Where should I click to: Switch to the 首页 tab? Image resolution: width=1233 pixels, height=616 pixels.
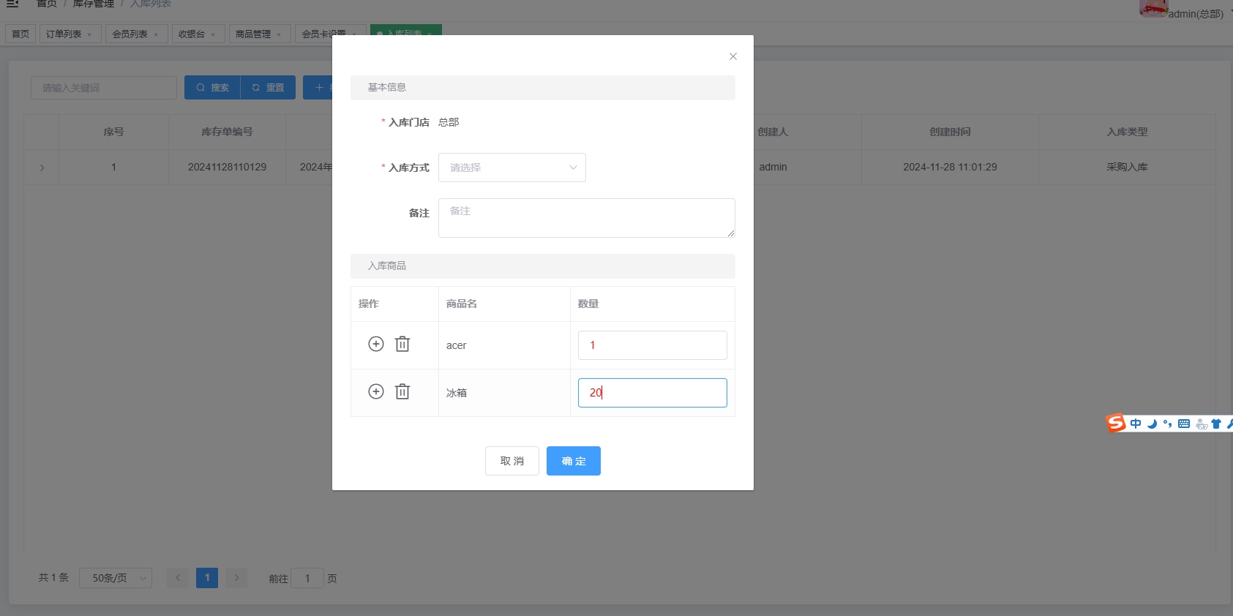click(x=20, y=34)
